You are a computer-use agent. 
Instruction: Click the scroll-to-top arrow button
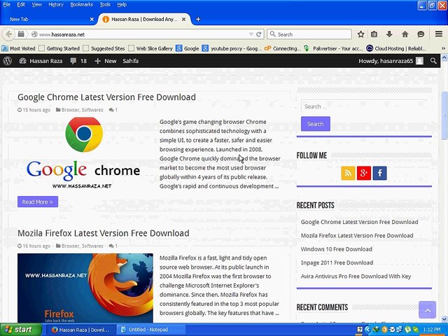(x=428, y=309)
